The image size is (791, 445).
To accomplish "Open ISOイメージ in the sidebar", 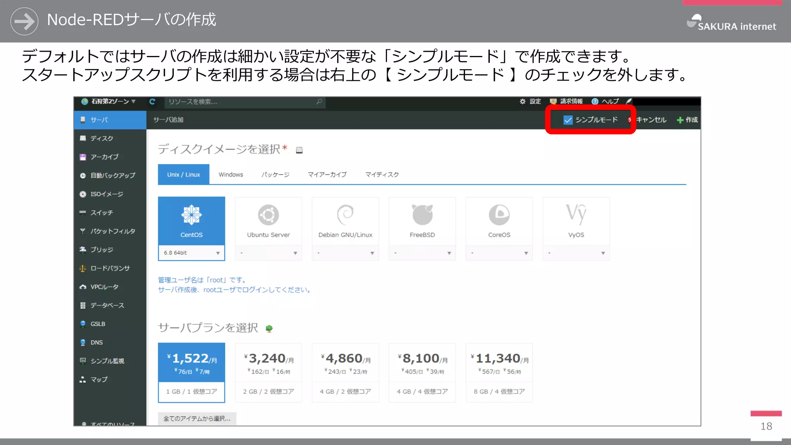I will coord(110,194).
